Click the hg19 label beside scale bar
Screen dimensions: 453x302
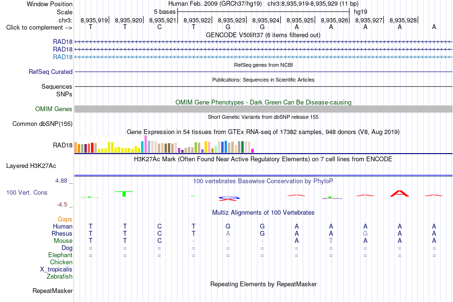[360, 12]
